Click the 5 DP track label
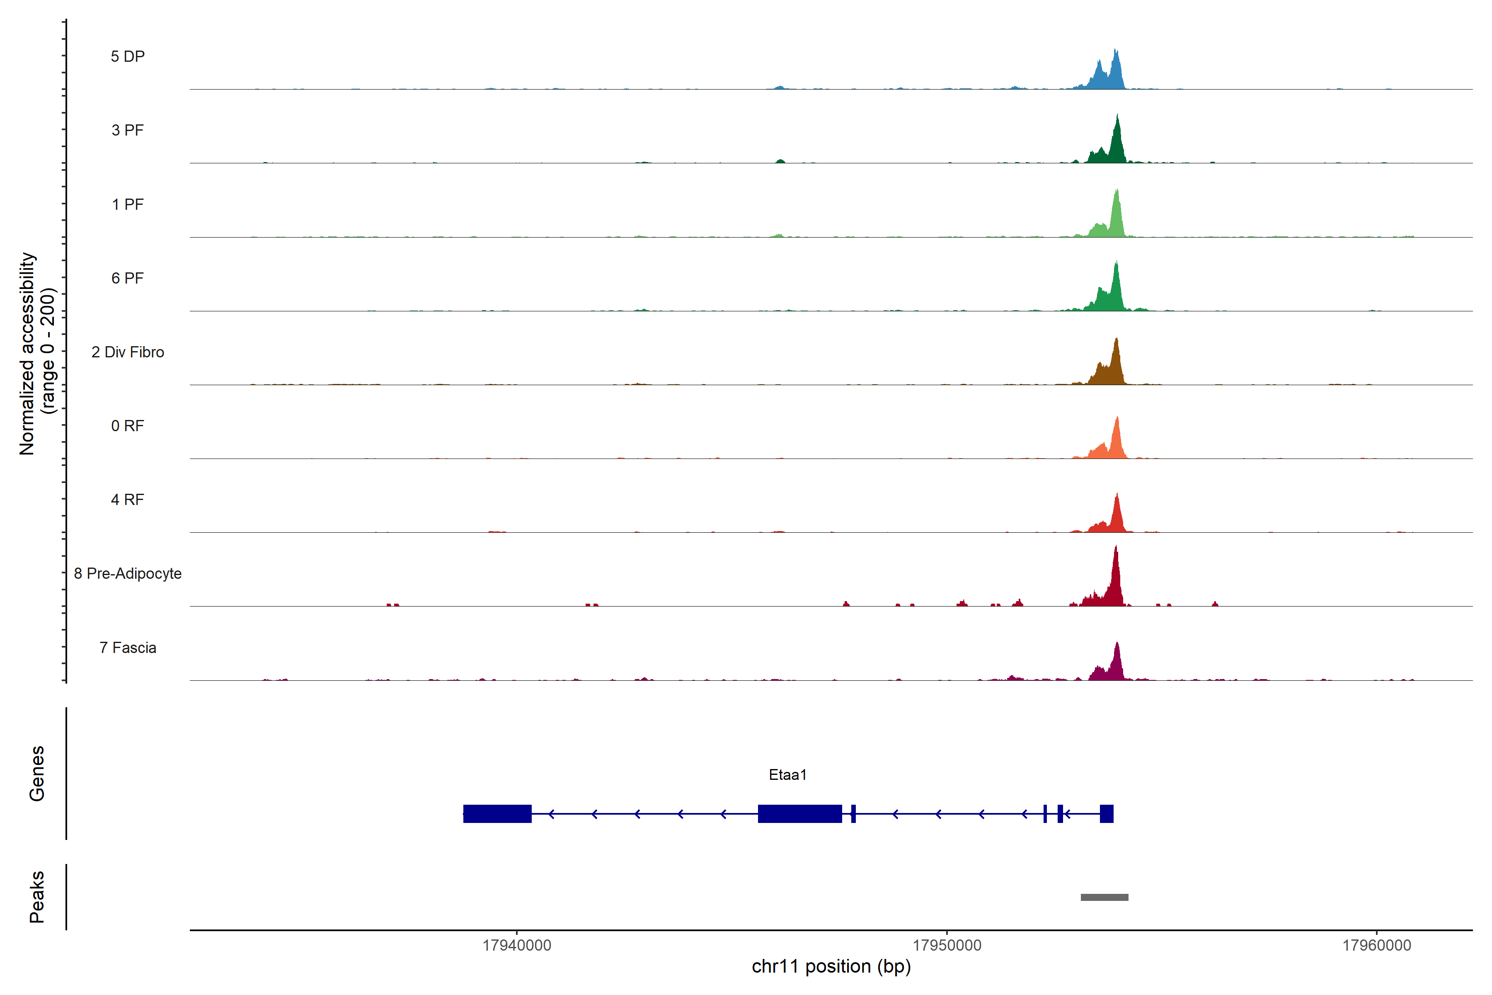 128,56
